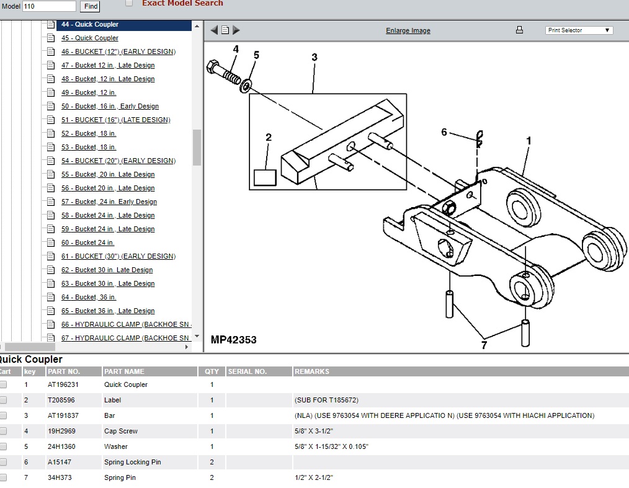Open 66 - HYDRAULIC CLAMP tree entry
The image size is (629, 488).
tap(126, 324)
